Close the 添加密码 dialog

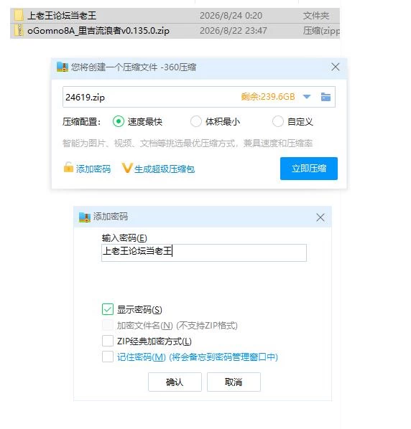coord(320,218)
